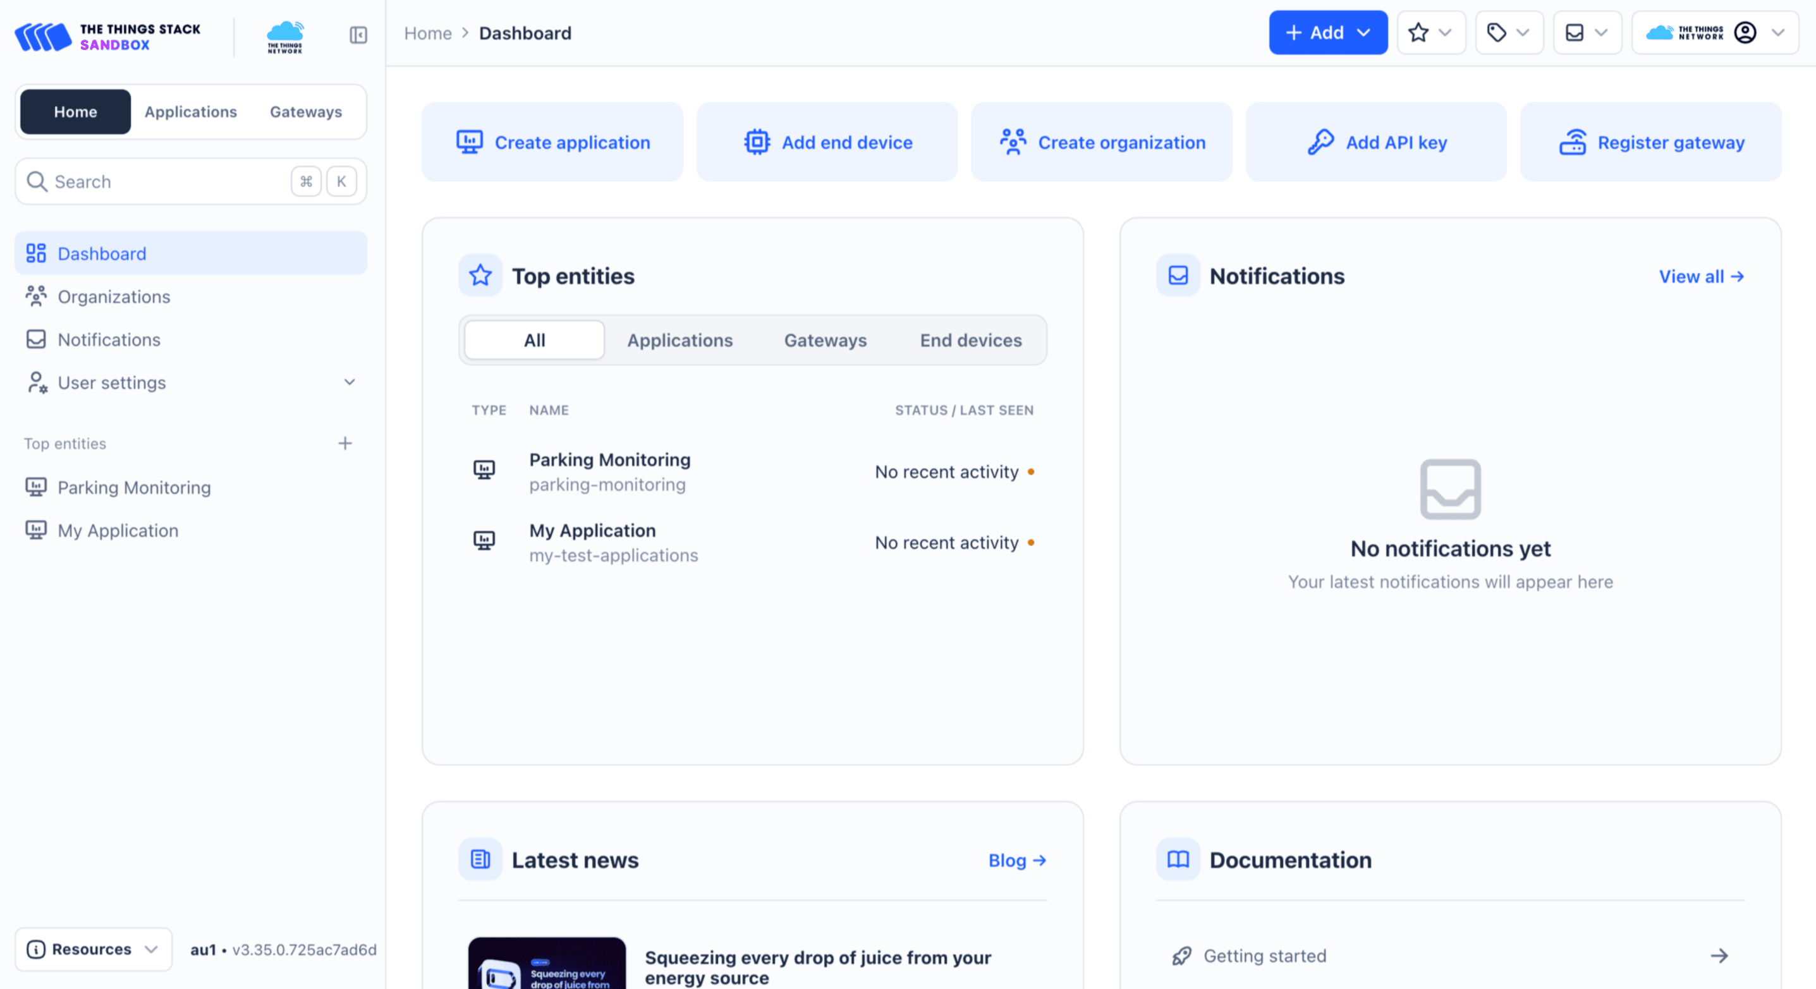Image resolution: width=1816 pixels, height=989 pixels.
Task: Open the inbox notifications dropdown in header
Action: [x=1586, y=32]
